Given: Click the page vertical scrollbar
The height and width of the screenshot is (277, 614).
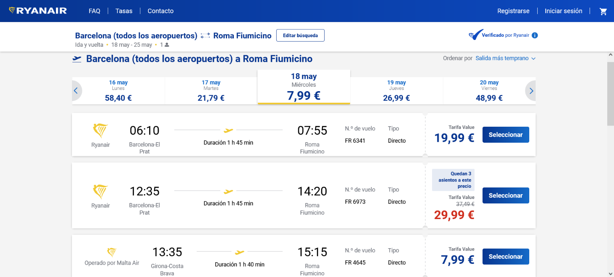Looking at the screenshot, I should pyautogui.click(x=610, y=94).
